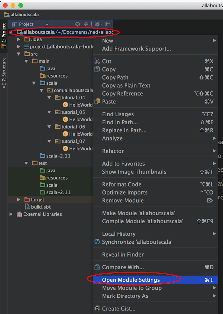The image size is (223, 314).
Task: Open the New submenu
Action: pos(155,41)
